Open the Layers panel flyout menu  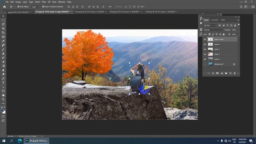click(x=238, y=20)
